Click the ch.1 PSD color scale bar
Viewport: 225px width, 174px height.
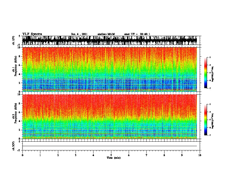205,73
